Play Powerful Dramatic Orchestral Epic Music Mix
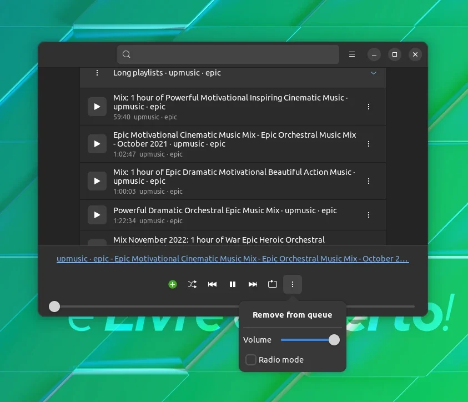Image resolution: width=468 pixels, height=402 pixels. coord(97,215)
